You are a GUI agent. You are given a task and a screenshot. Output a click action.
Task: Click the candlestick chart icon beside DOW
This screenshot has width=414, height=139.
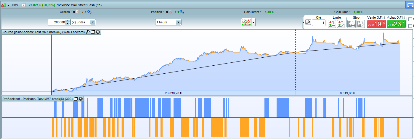tap(4, 5)
